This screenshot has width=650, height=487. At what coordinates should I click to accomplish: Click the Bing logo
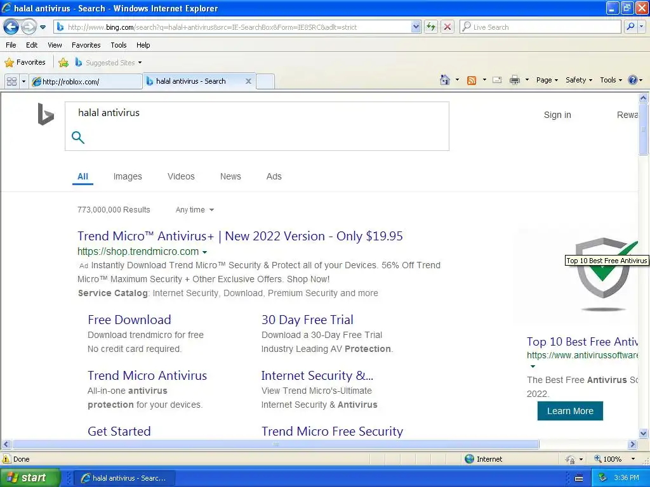click(x=46, y=114)
